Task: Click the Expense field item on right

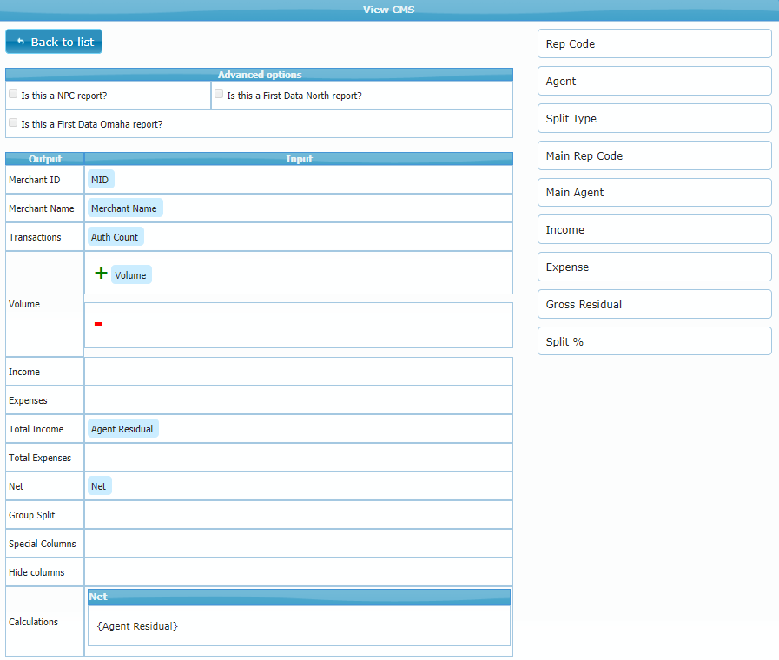Action: (x=654, y=267)
